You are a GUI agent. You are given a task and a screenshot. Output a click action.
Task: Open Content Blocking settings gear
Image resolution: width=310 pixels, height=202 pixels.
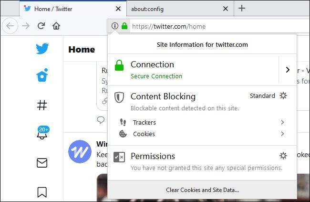point(283,96)
